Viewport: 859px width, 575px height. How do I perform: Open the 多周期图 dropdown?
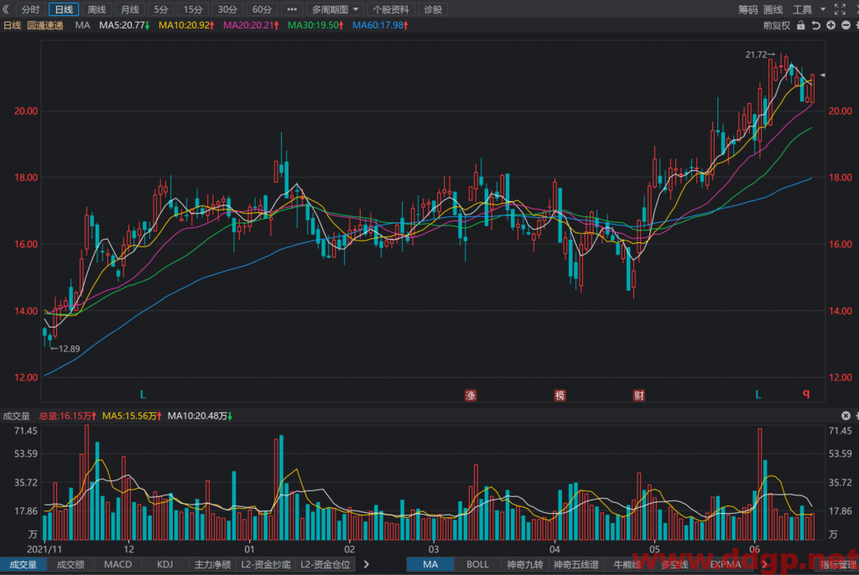click(335, 9)
